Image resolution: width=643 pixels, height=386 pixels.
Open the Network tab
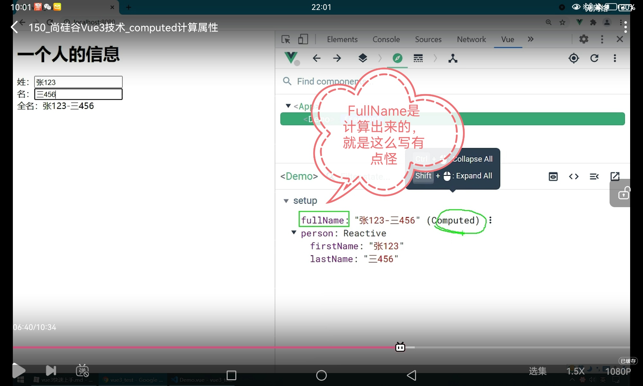pyautogui.click(x=471, y=39)
